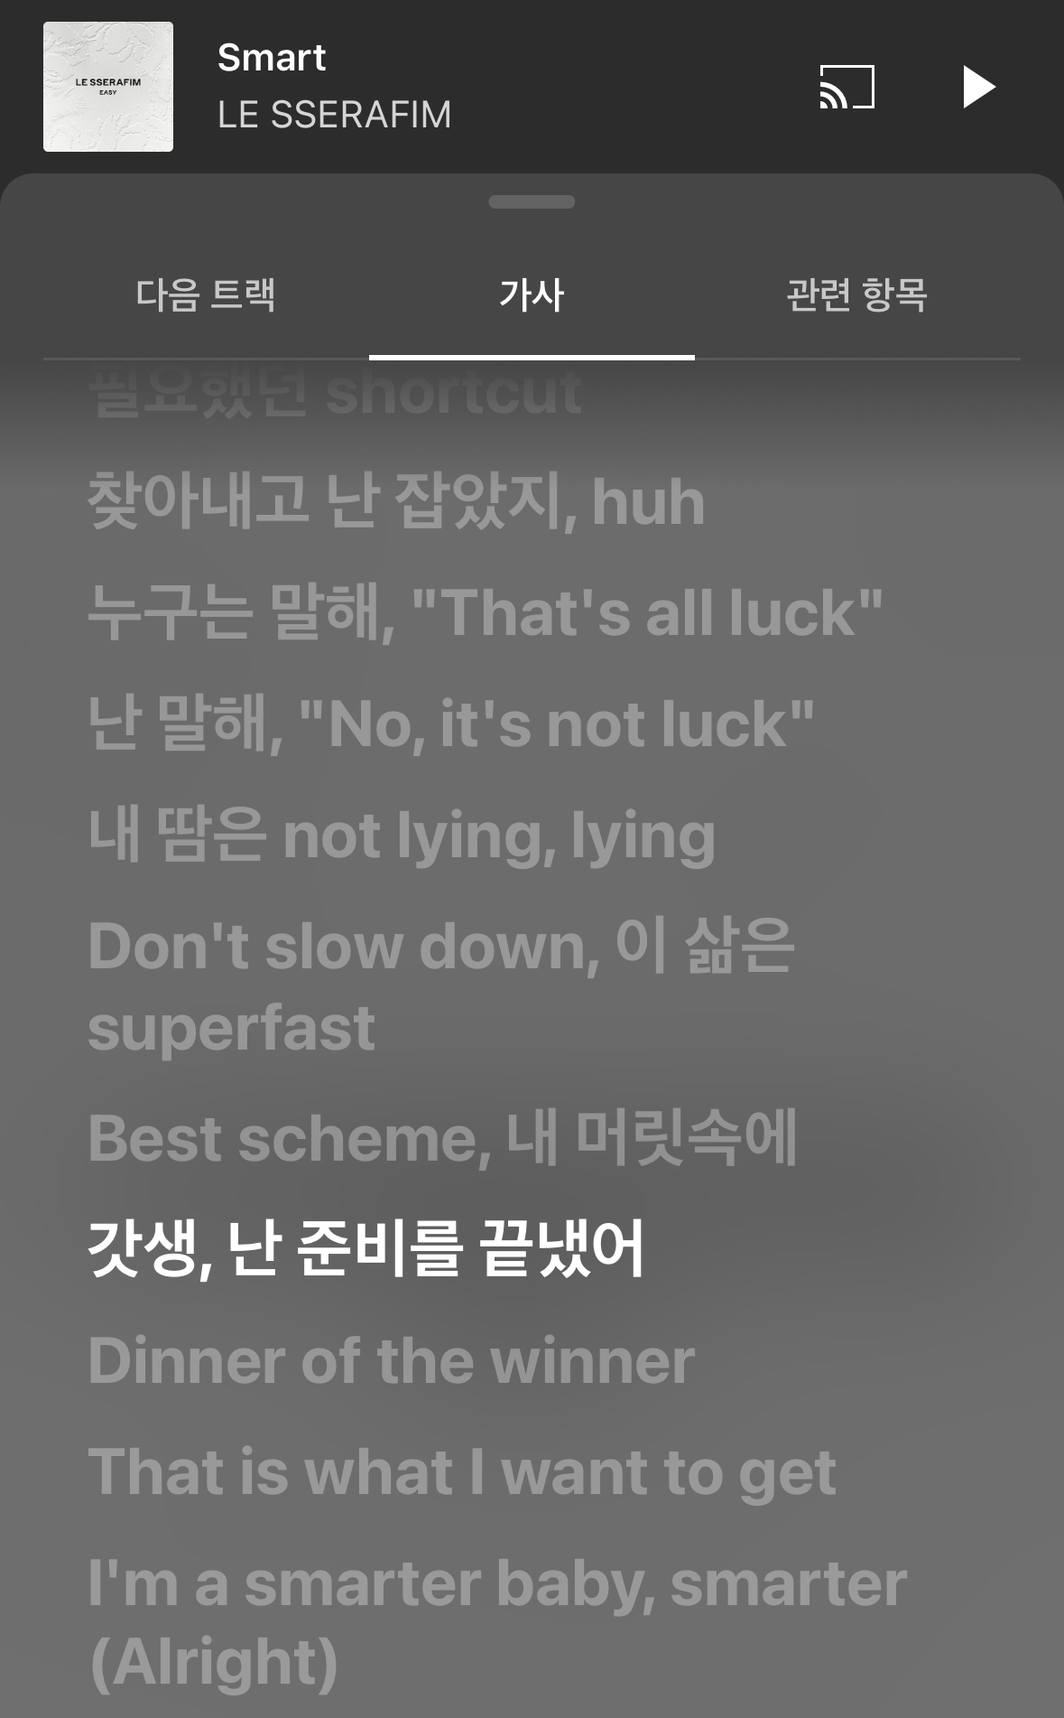The width and height of the screenshot is (1064, 1718).
Task: Seek to lyric Dinner of the winner
Action: 392,1360
